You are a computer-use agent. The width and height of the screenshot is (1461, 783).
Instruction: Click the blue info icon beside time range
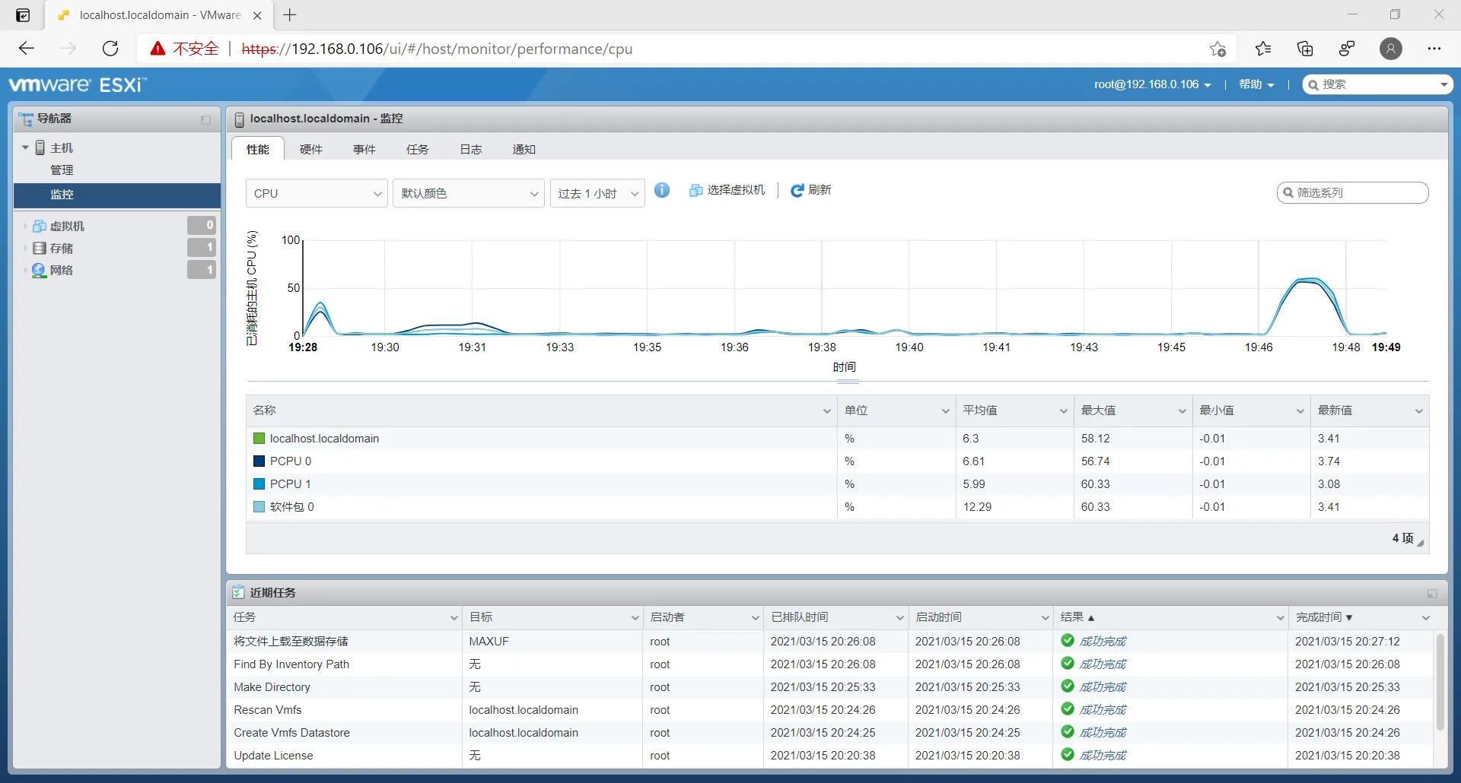661,191
